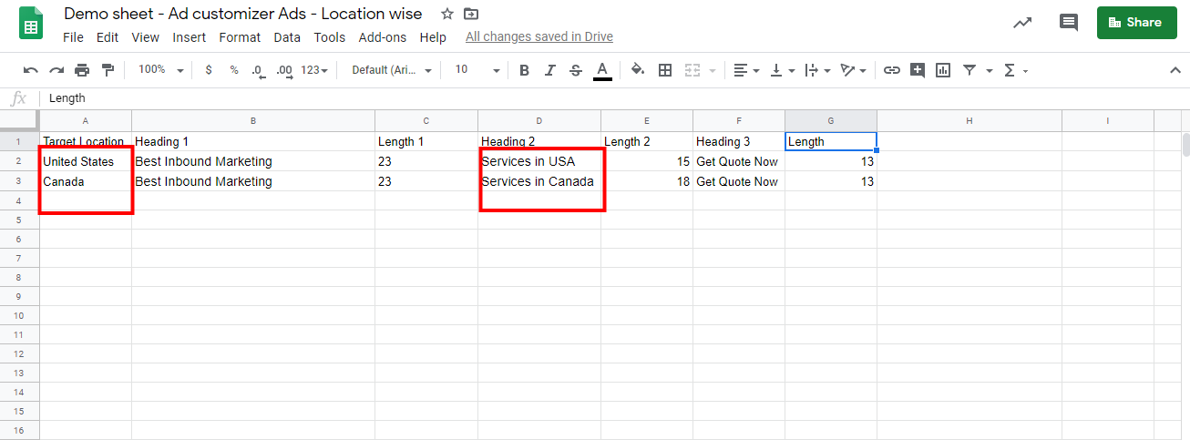Screen dimensions: 1190x440
Task: Select the Heading 3 header cell
Action: pos(738,141)
